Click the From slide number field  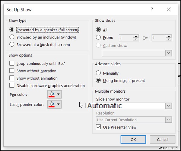pyautogui.click(x=126, y=38)
